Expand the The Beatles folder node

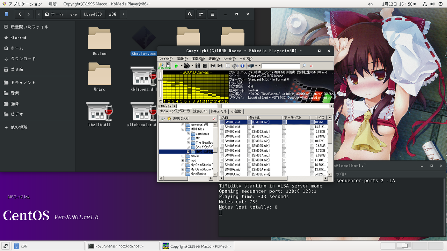(x=188, y=143)
